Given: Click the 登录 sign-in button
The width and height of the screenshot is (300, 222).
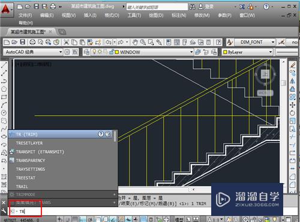Looking at the screenshot, I should [206, 7].
